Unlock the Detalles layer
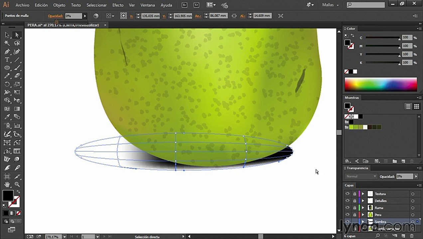 tap(354, 201)
